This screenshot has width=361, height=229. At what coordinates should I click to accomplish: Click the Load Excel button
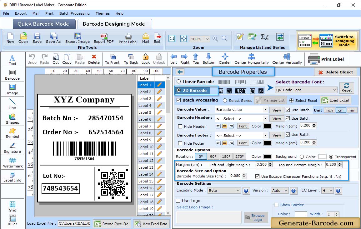pyautogui.click(x=336, y=100)
